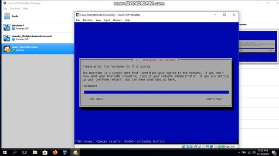Click the volume speaker icon in tray
This screenshot has height=156, width=279.
pyautogui.click(x=254, y=152)
